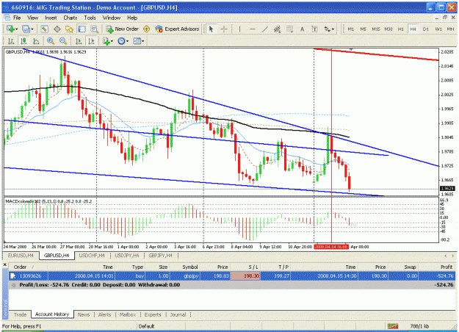Toggle the Chart Shift icon
Screen dimensions: 459x332
coord(91,41)
